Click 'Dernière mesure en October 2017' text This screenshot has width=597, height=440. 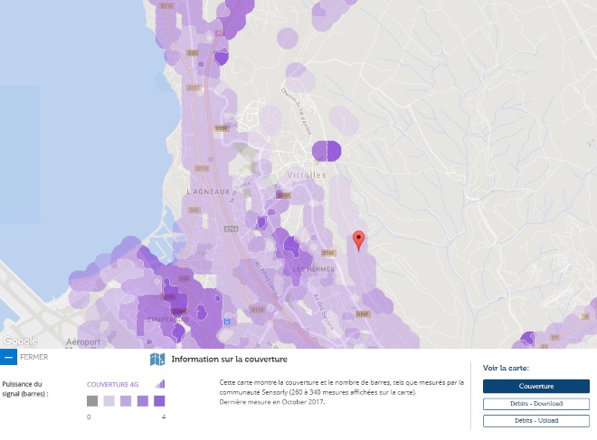point(272,401)
